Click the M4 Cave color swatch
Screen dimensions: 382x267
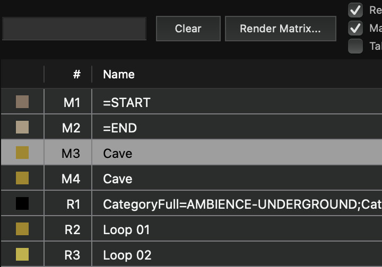coord(22,179)
